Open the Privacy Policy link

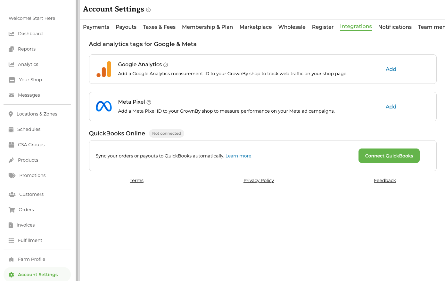259,181
